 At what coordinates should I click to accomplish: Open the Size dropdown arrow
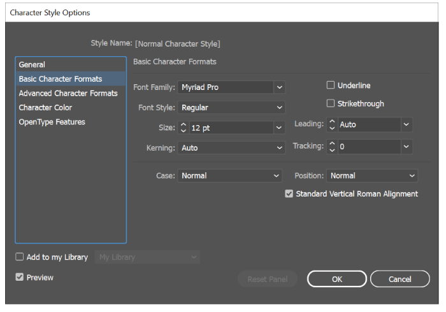(279, 128)
